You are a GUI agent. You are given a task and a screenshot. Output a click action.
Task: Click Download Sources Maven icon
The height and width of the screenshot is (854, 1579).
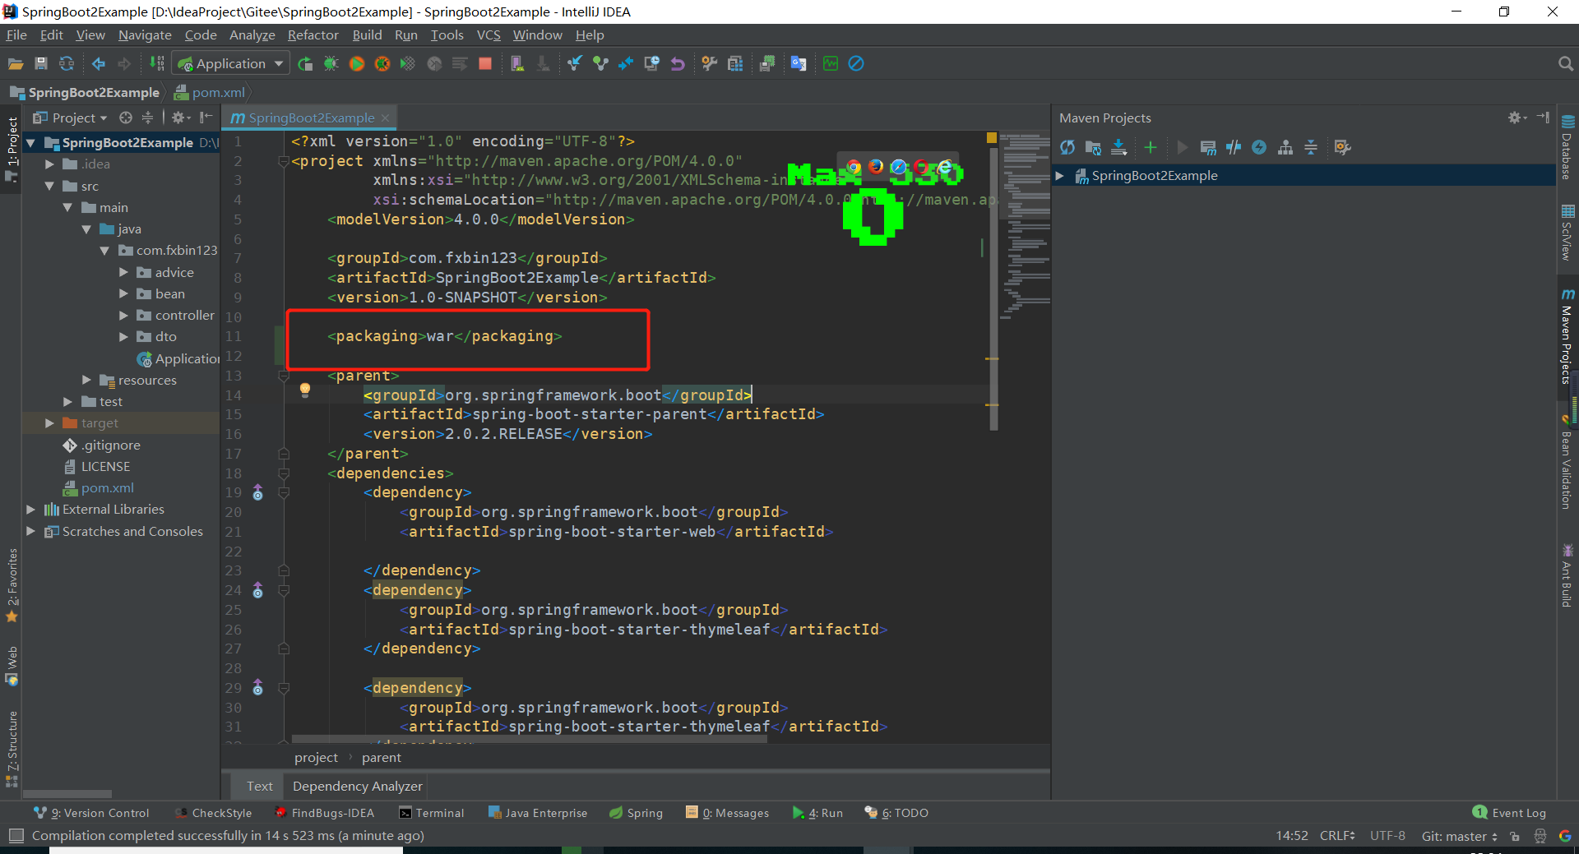click(x=1118, y=147)
